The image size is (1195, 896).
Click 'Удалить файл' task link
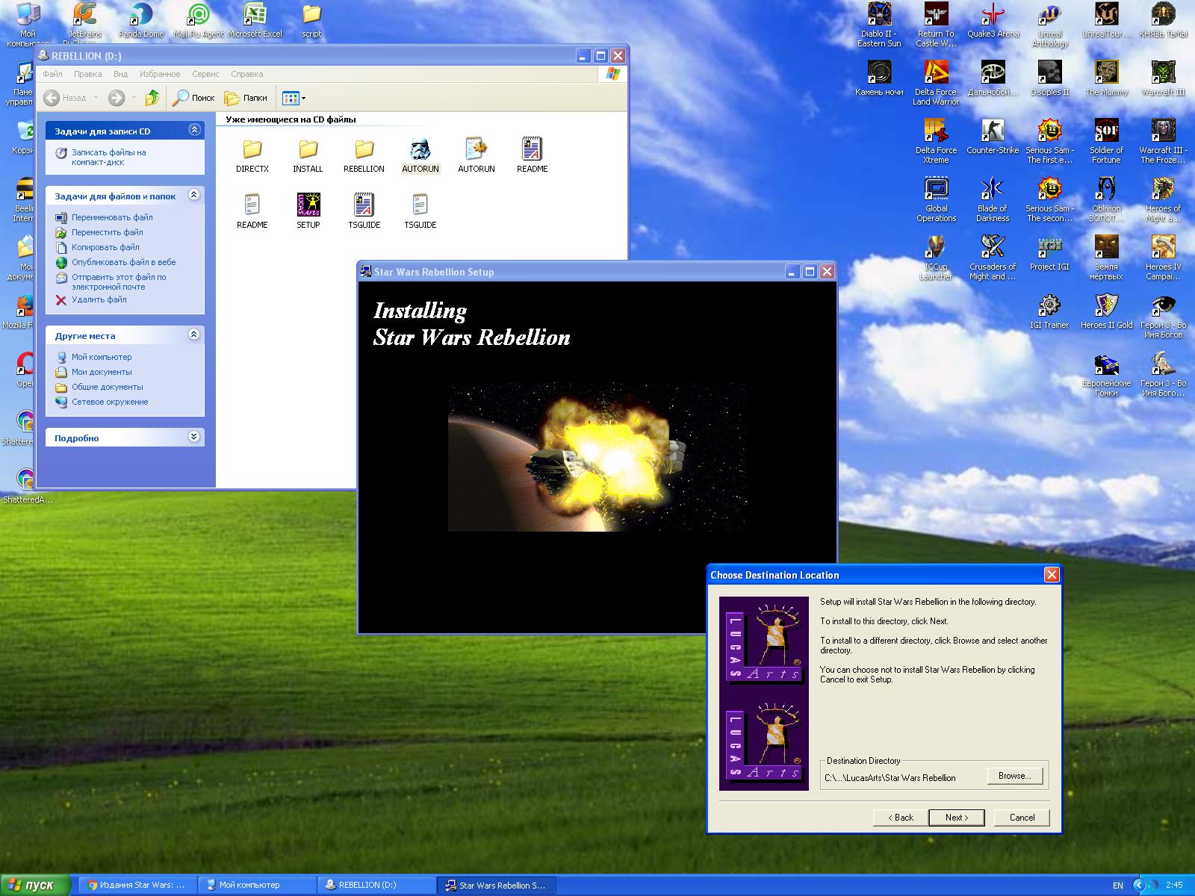(99, 300)
